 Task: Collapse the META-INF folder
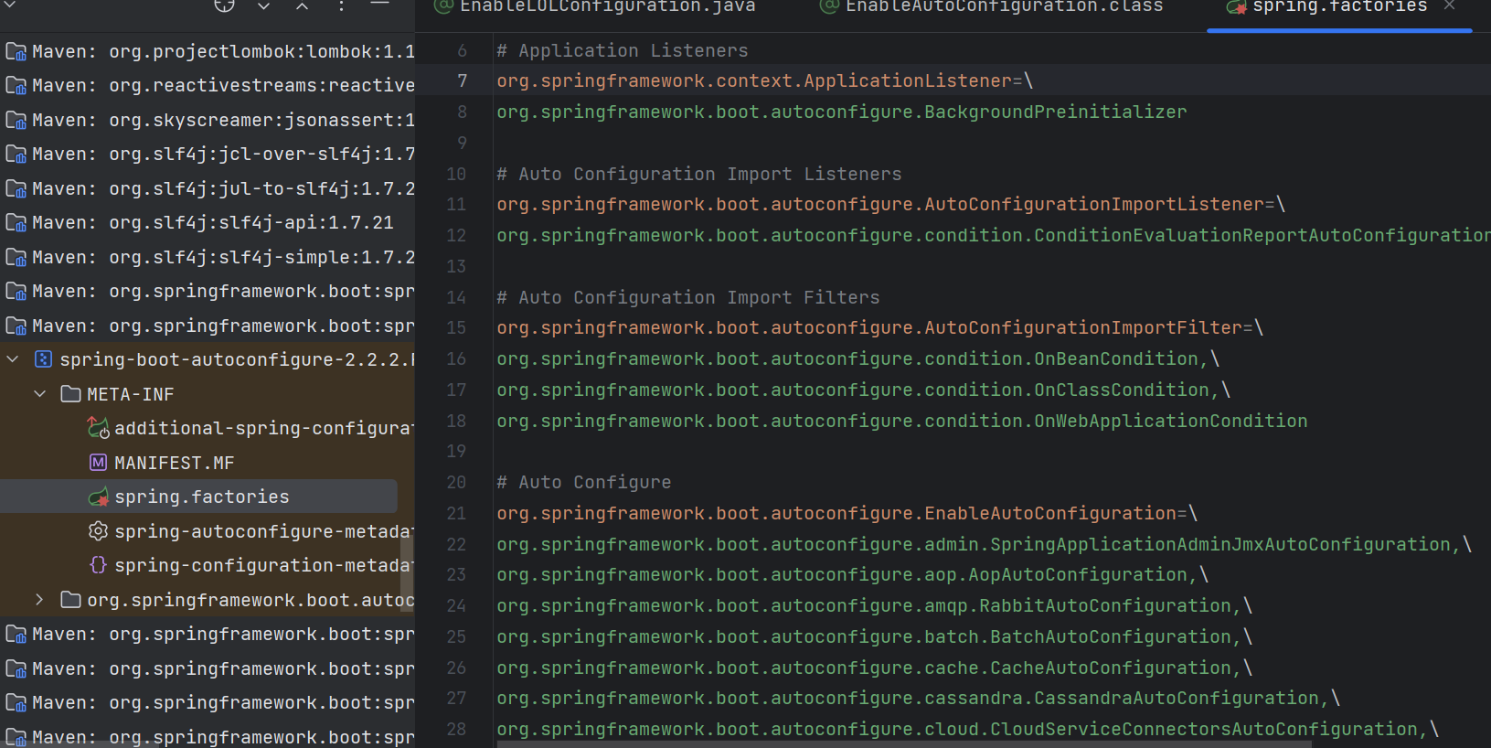[40, 394]
